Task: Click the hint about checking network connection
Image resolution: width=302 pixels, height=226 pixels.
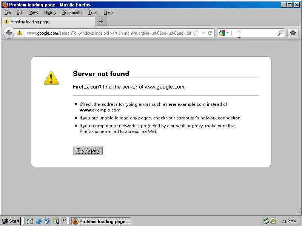Action: (160, 118)
